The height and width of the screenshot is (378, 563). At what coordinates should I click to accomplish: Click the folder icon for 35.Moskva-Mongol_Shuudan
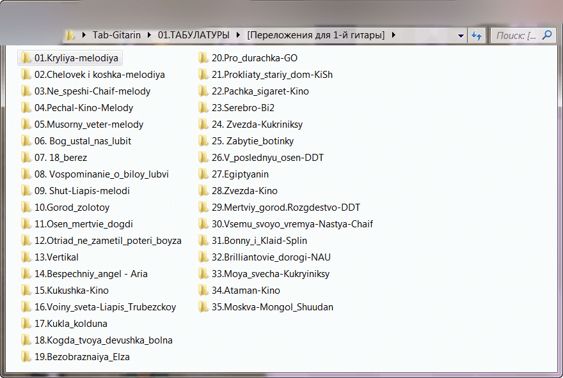(x=203, y=307)
